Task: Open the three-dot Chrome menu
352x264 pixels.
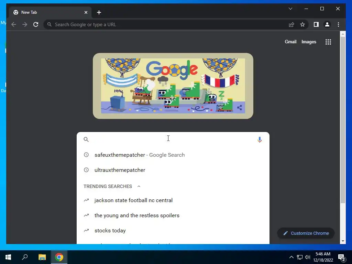Action: click(338, 24)
